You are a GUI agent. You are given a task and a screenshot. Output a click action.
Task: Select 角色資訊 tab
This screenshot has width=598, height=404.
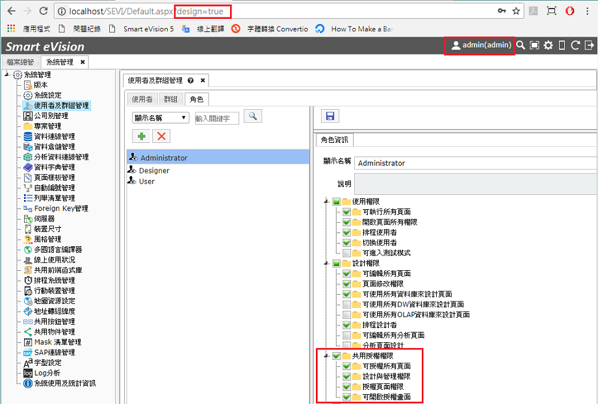[x=335, y=140]
